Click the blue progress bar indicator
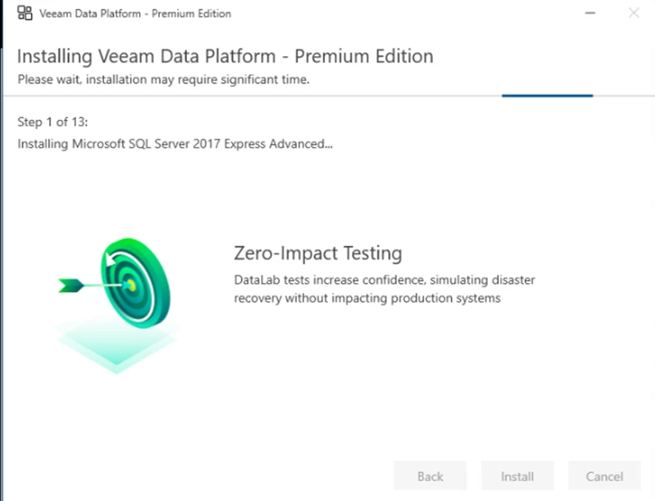 tap(547, 95)
